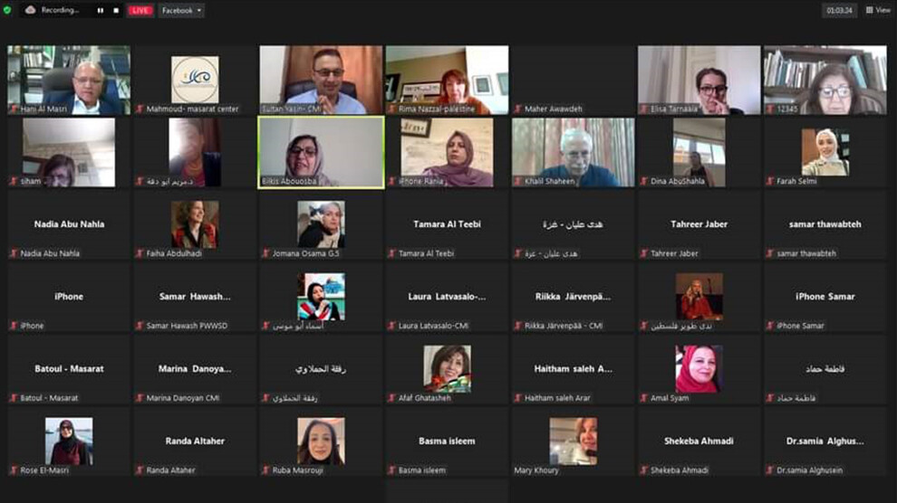Open the View layout menu
The image size is (897, 503).
tap(878, 10)
